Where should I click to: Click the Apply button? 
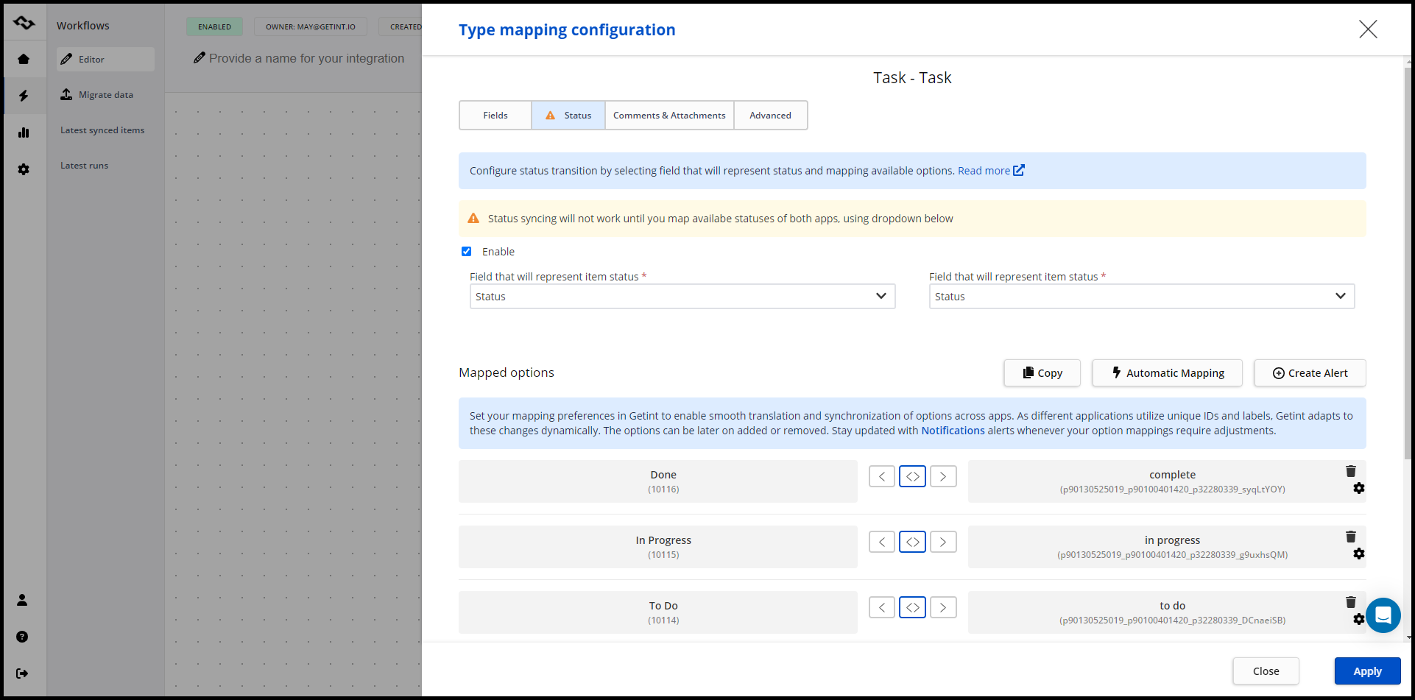[1367, 671]
